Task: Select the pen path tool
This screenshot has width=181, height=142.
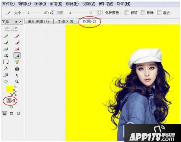Action: pos(17,62)
